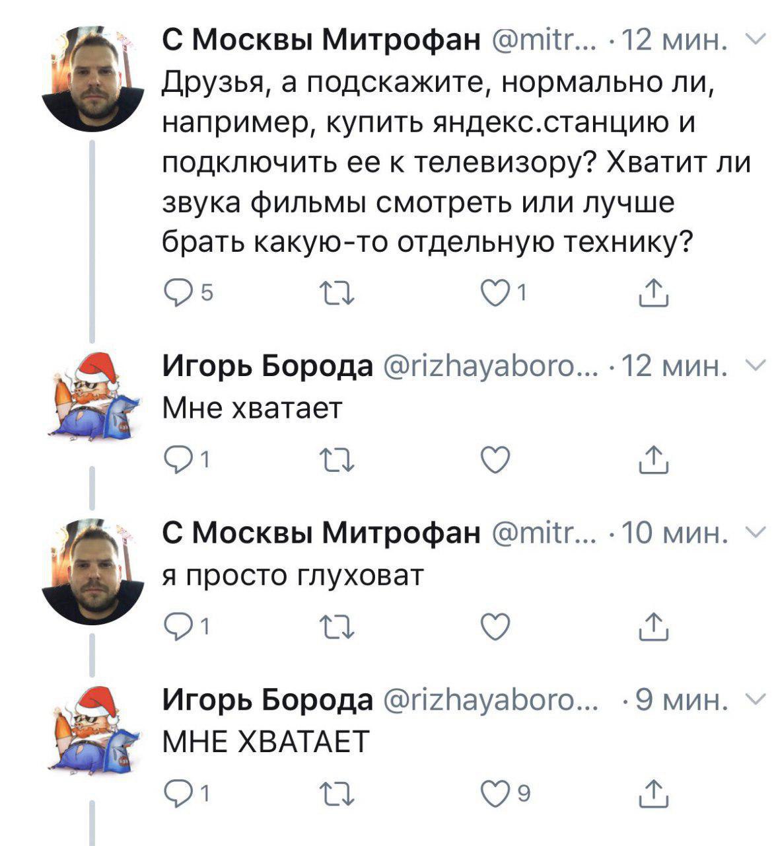Tap Митрофан's avatar photo on the first tweet
Viewport: 778px width, 846px height.
[x=92, y=79]
